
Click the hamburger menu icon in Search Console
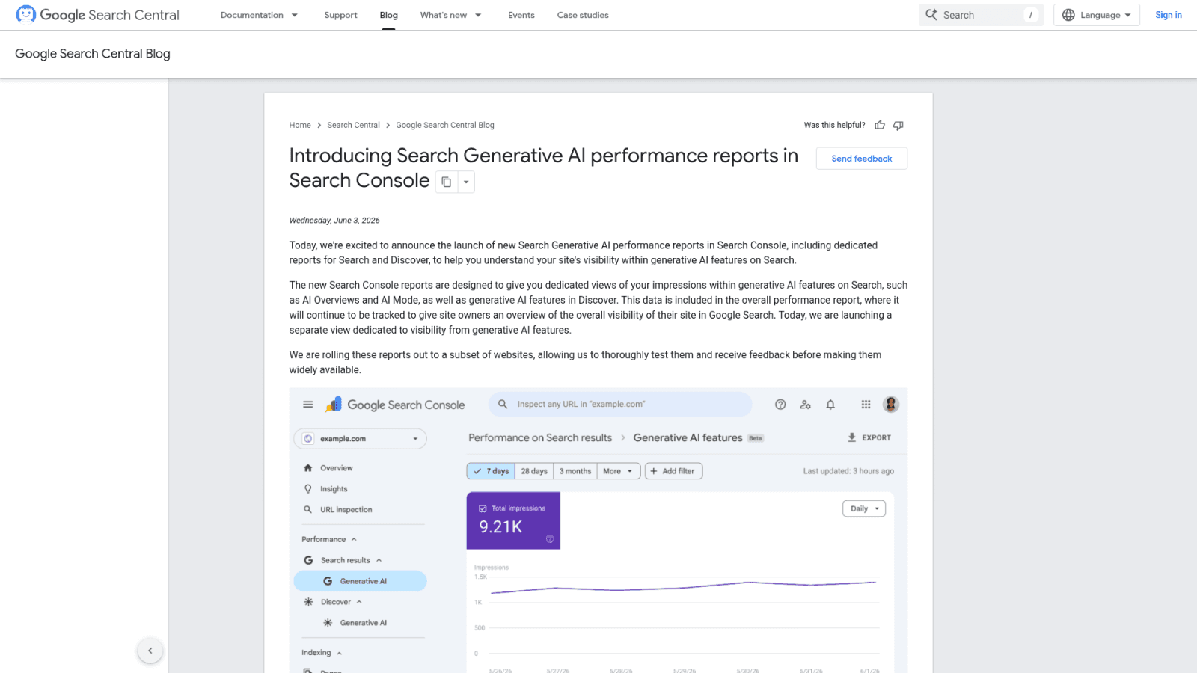click(308, 405)
